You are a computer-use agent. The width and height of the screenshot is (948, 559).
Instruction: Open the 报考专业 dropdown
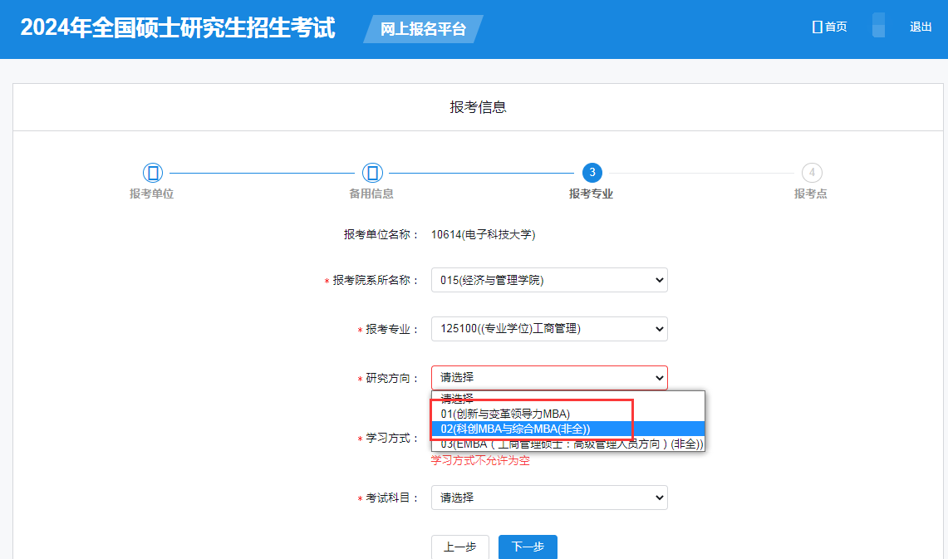548,329
